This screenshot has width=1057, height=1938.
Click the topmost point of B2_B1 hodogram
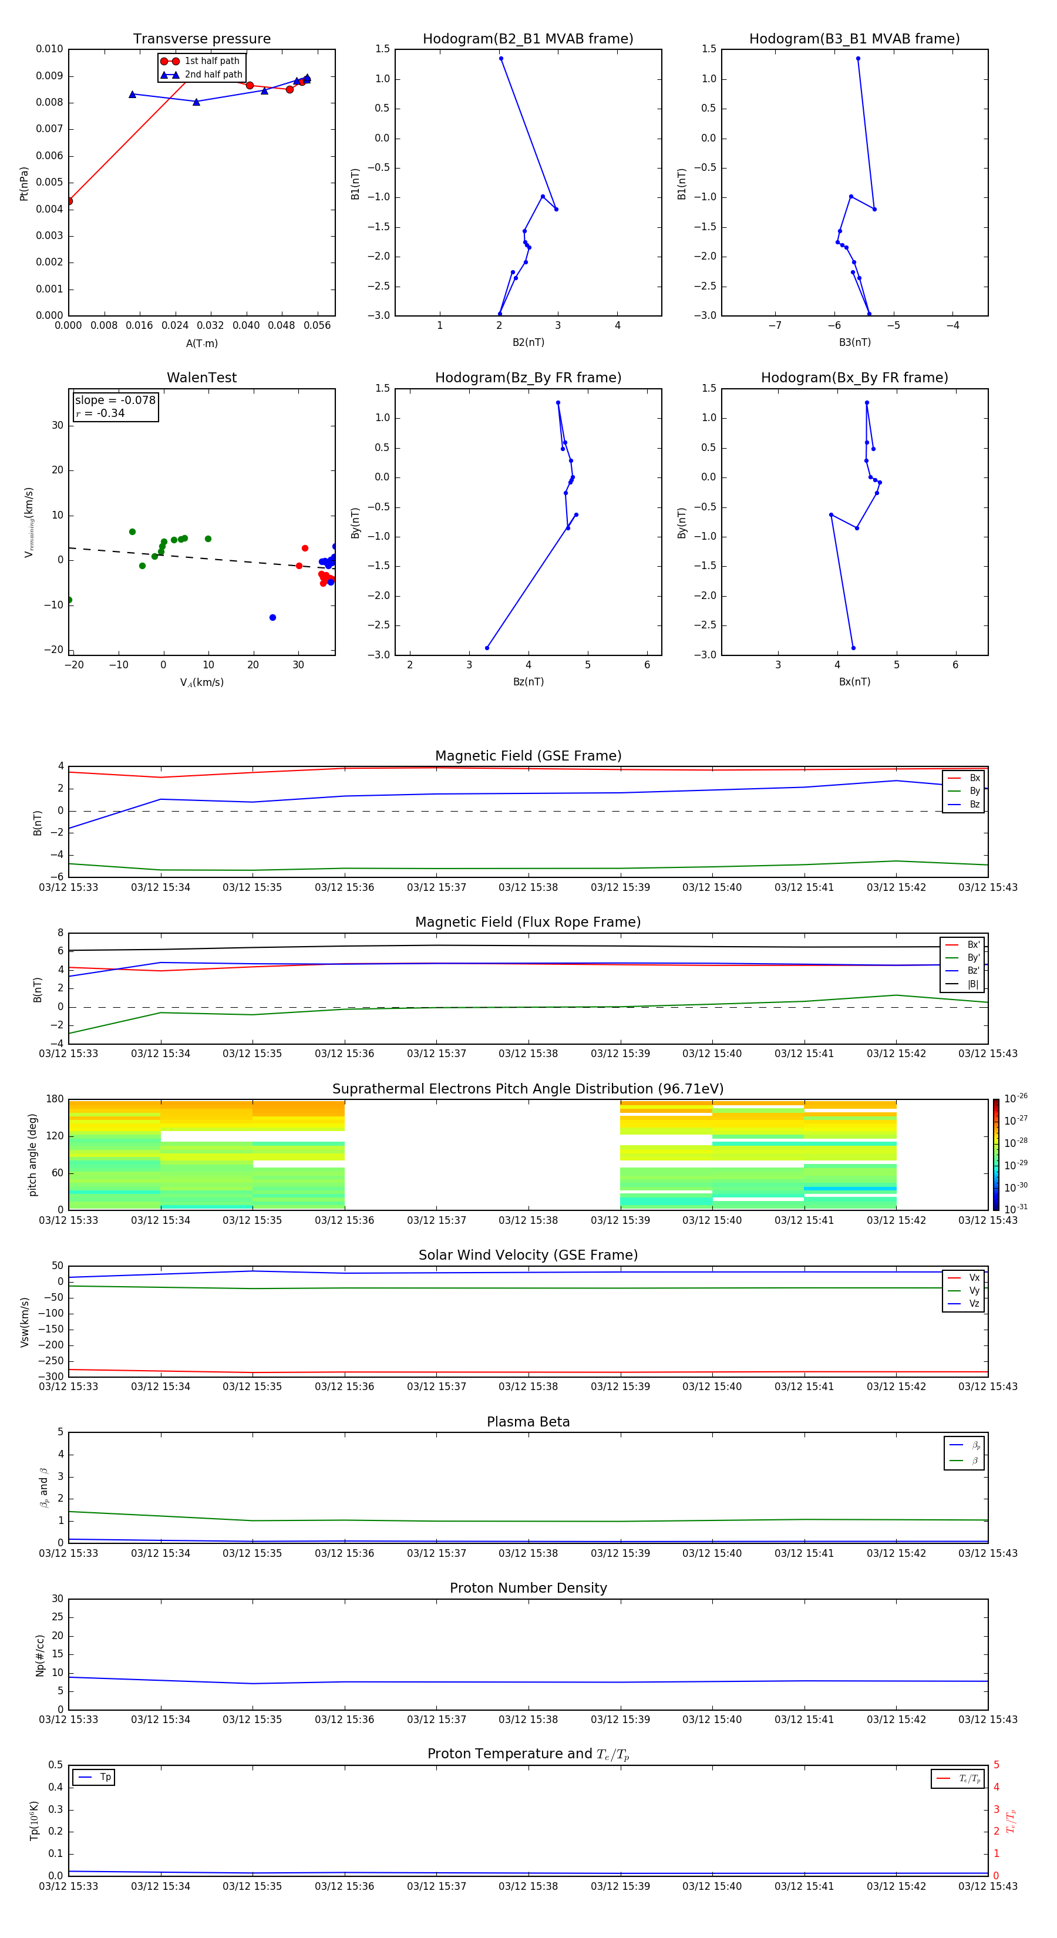tap(501, 59)
